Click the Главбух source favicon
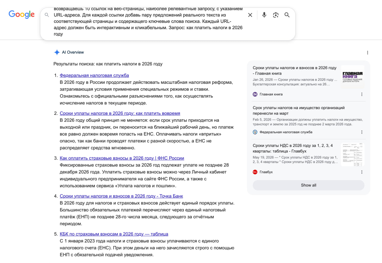This screenshot has height=263, width=382. [255, 172]
